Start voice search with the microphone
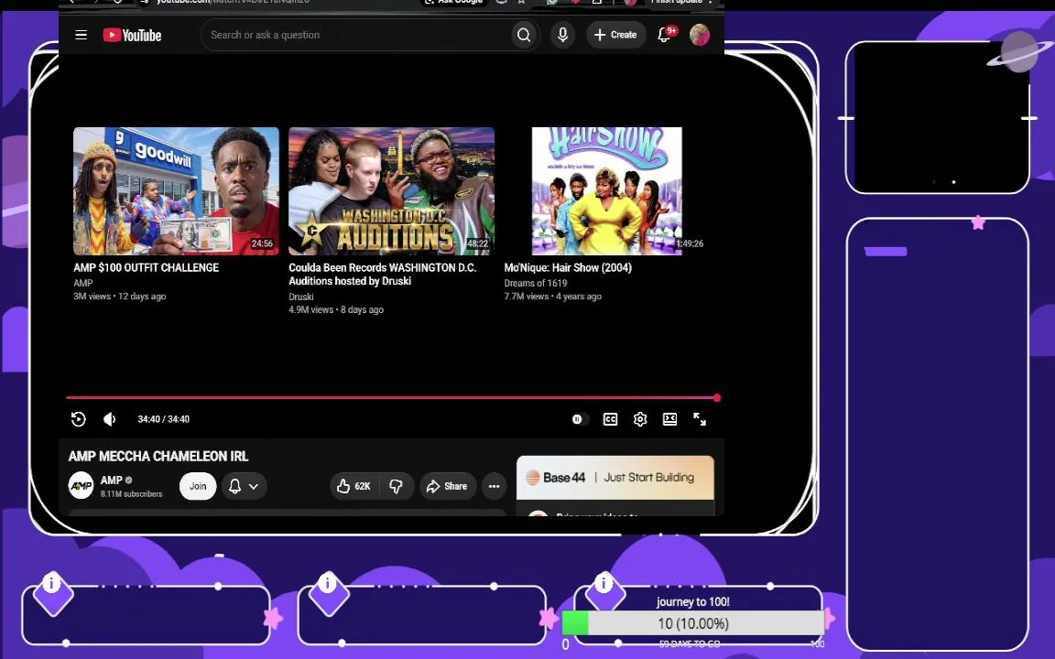1055x659 pixels. (562, 35)
